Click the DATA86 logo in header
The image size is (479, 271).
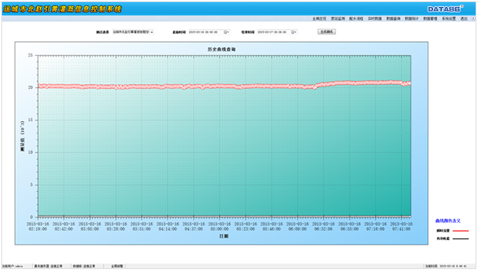[445, 9]
